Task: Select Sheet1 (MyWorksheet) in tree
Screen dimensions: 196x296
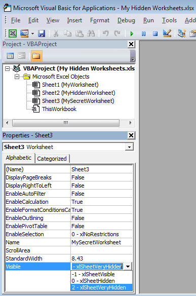Action: click(x=70, y=85)
